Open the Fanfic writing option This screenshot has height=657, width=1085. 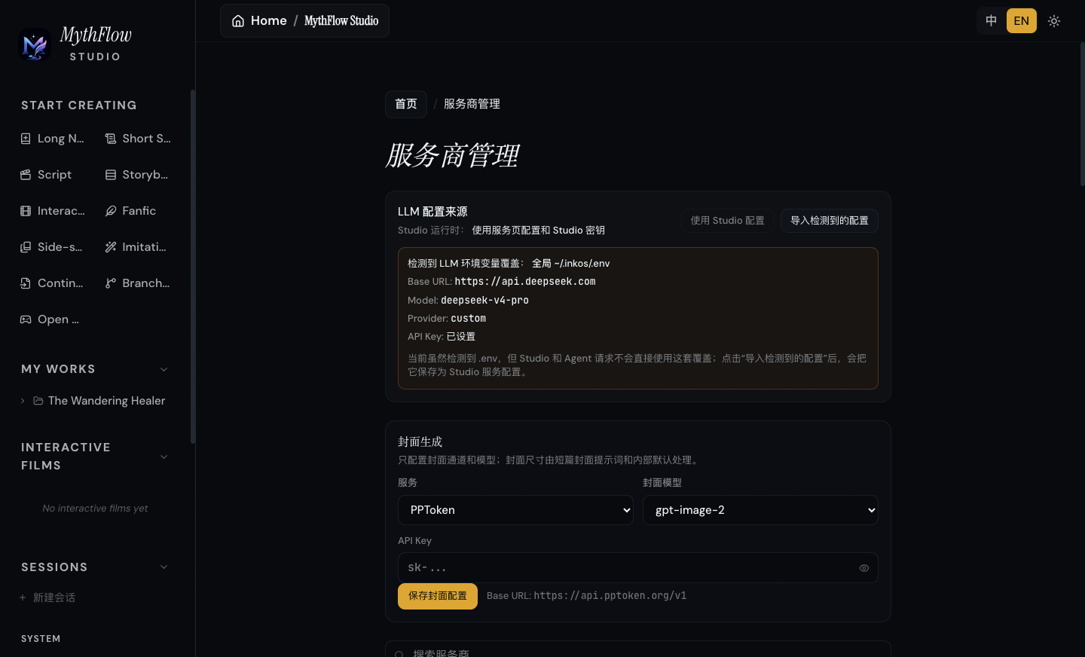point(131,211)
